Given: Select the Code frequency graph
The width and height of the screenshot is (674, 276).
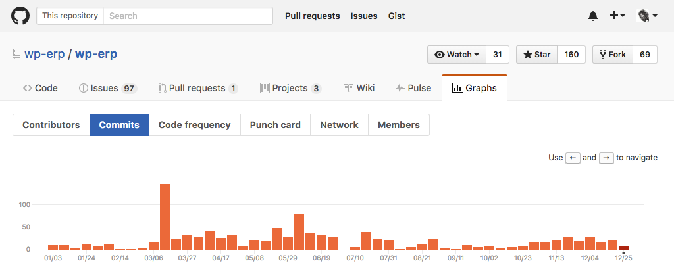Looking at the screenshot, I should (x=195, y=125).
